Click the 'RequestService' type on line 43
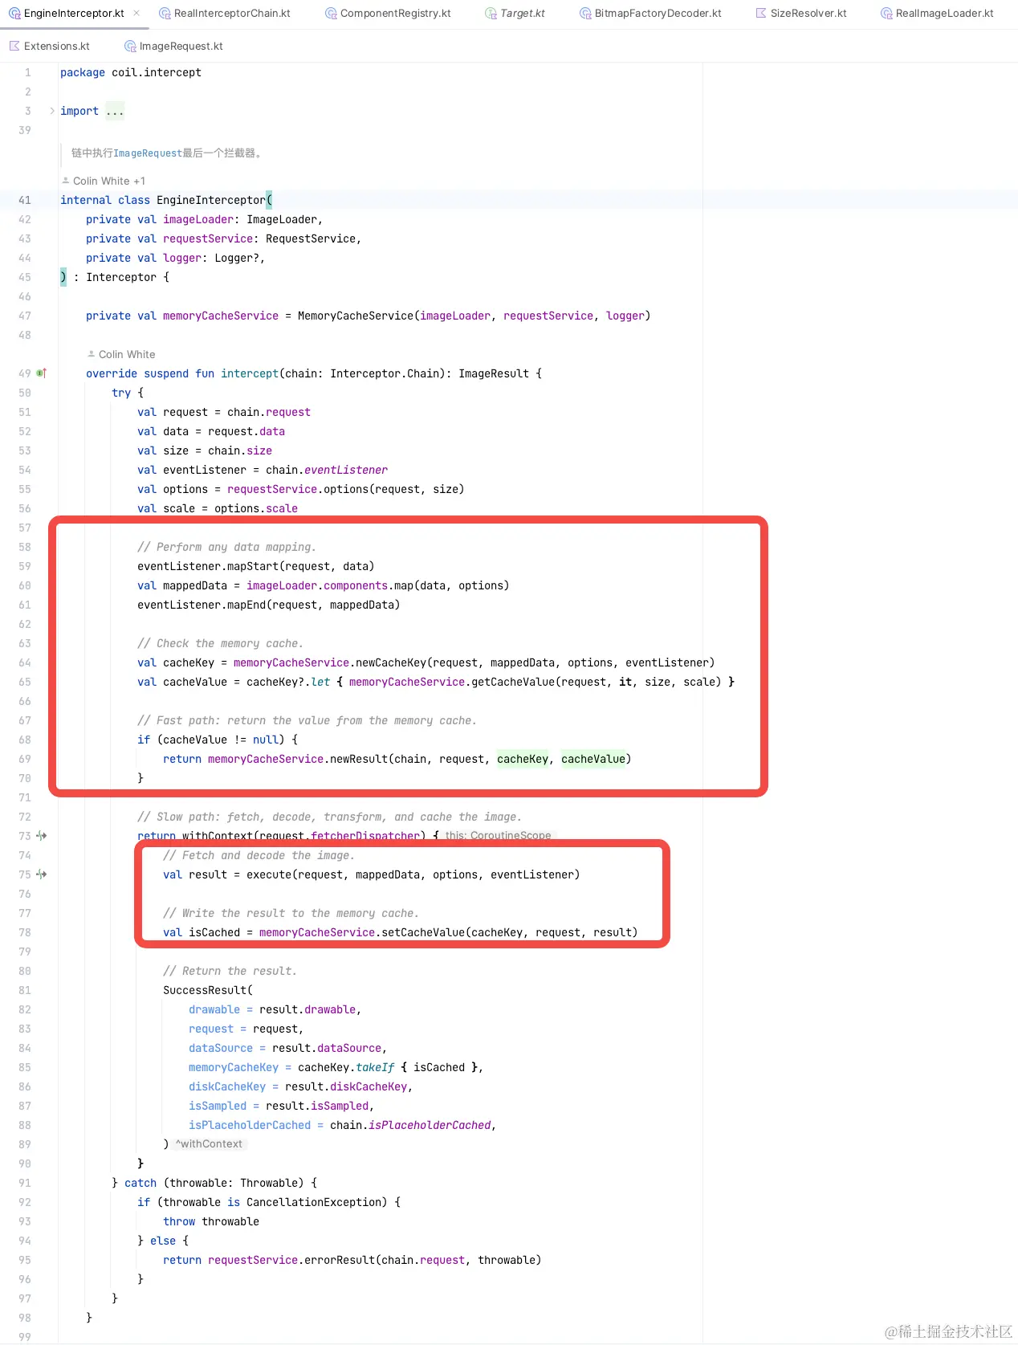This screenshot has height=1345, width=1018. 311,238
